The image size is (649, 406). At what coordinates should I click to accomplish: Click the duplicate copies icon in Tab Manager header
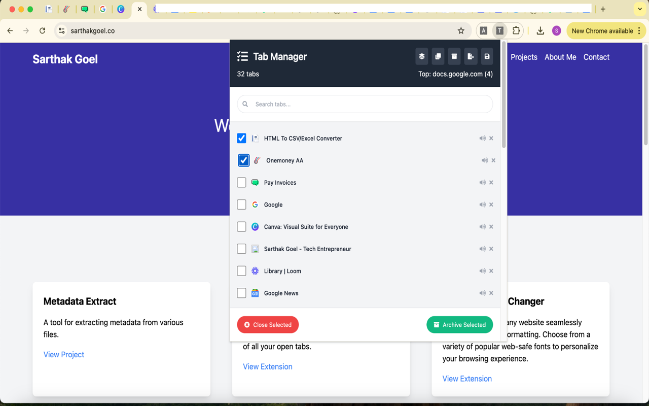[438, 56]
